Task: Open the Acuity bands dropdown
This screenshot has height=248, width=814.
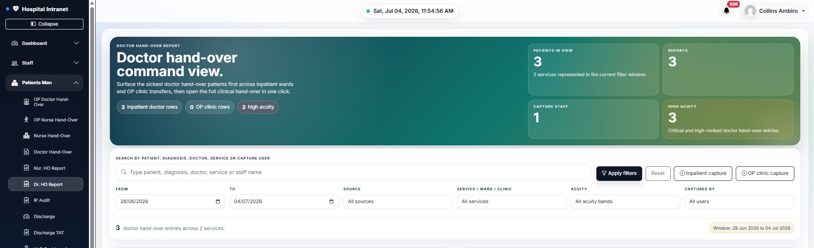Action: click(625, 202)
